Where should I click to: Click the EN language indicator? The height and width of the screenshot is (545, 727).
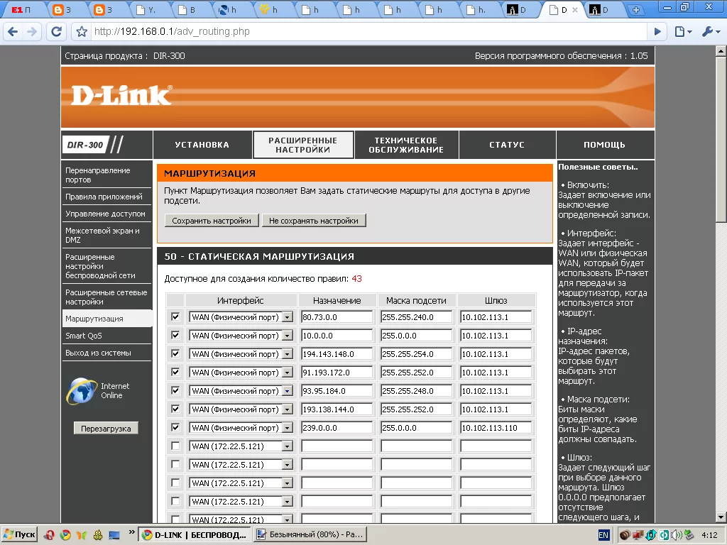(x=603, y=535)
